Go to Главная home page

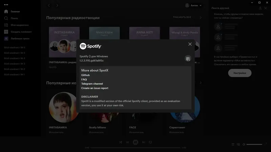15,11
